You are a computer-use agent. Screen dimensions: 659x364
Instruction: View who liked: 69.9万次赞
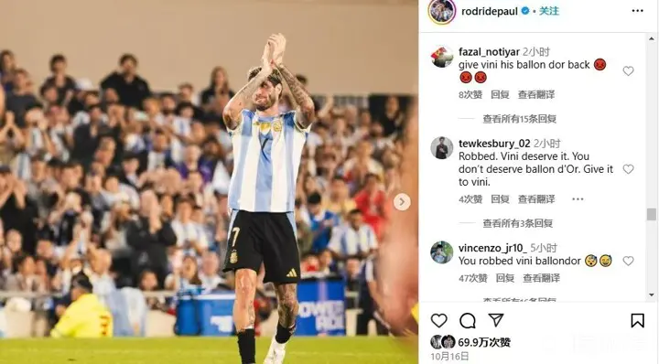click(484, 343)
